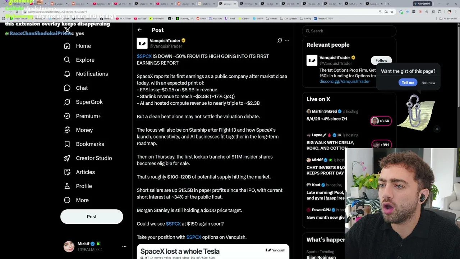Open Premium+ from the sidebar icon
The image size is (460, 259).
(67, 116)
